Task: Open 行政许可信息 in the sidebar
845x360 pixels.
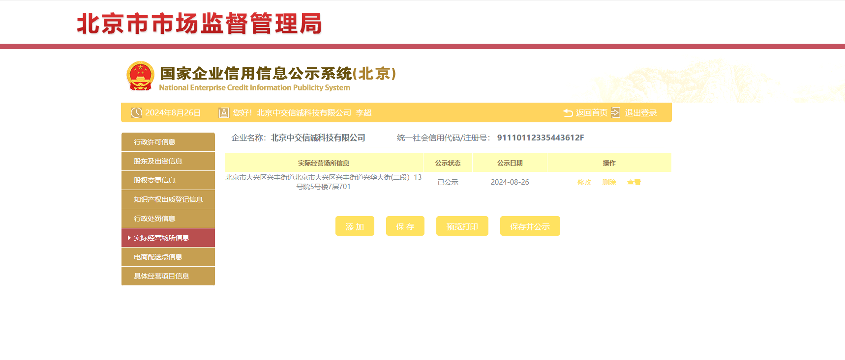Action: tap(168, 142)
